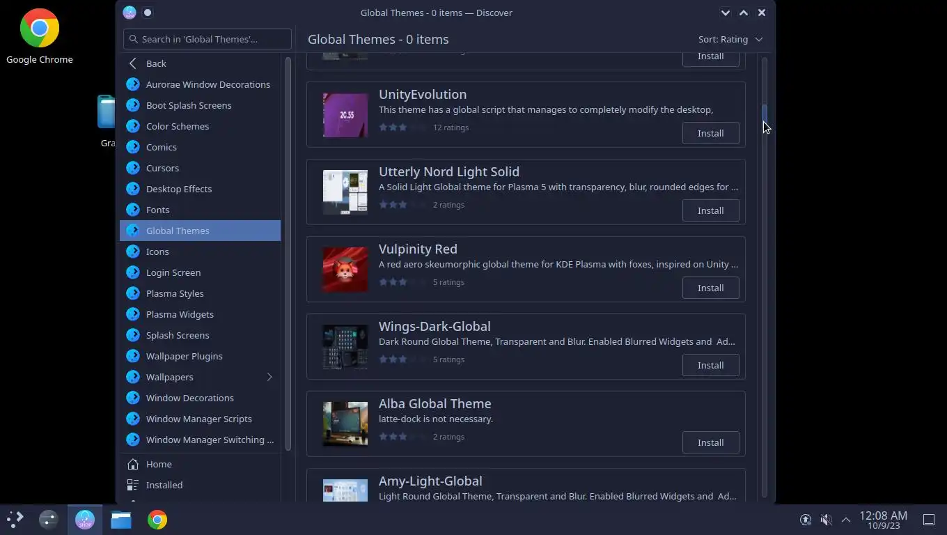Install the UnityEvolution theme
The image size is (947, 535).
pos(710,133)
